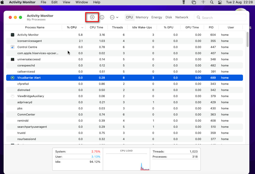
Task: Switch to the Memory tab
Action: 142,17
